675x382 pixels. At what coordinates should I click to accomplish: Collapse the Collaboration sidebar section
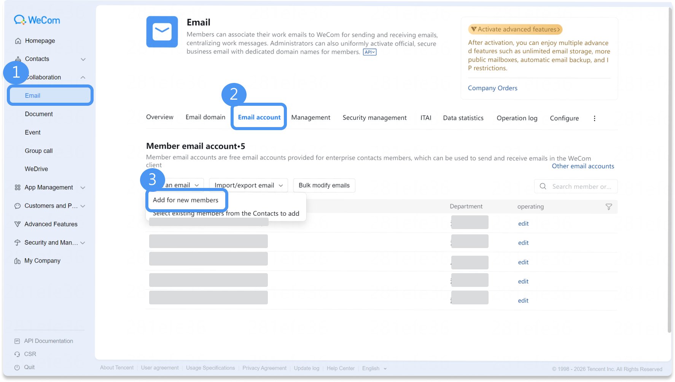click(x=83, y=77)
